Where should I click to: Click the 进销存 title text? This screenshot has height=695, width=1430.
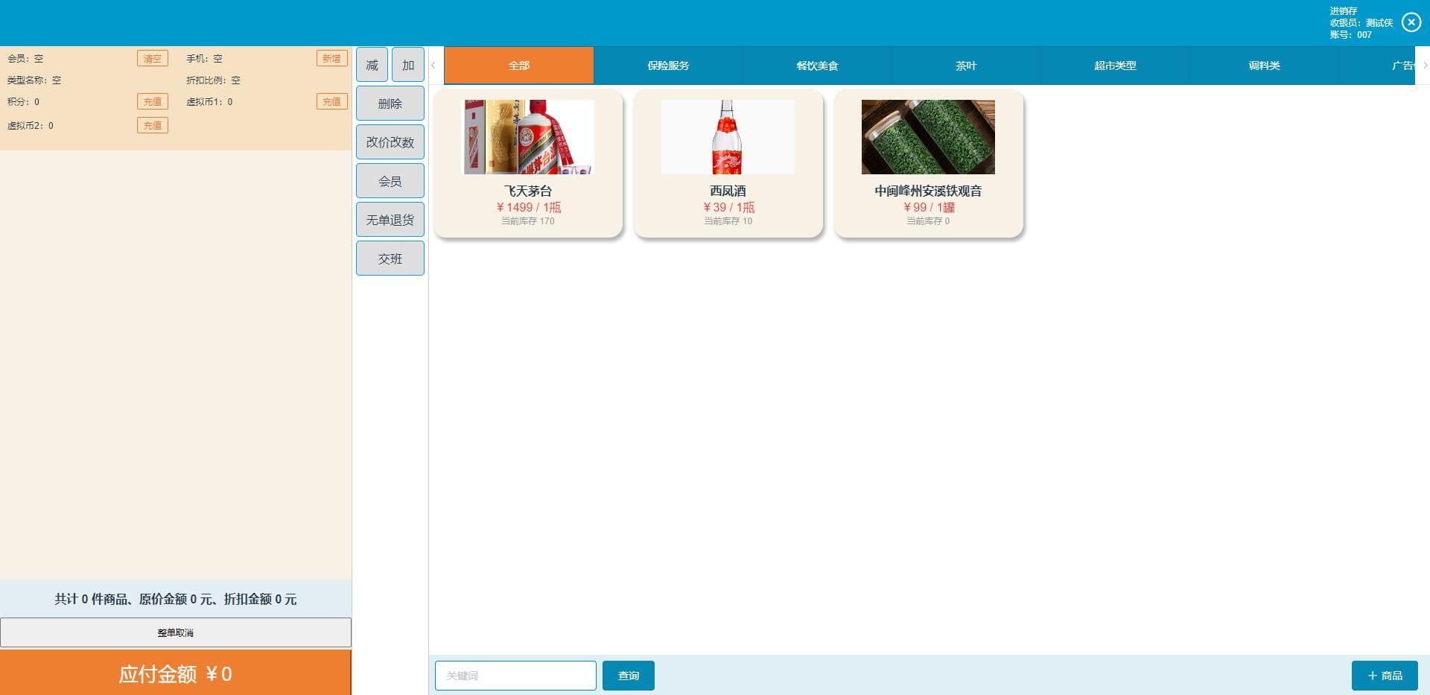1344,10
